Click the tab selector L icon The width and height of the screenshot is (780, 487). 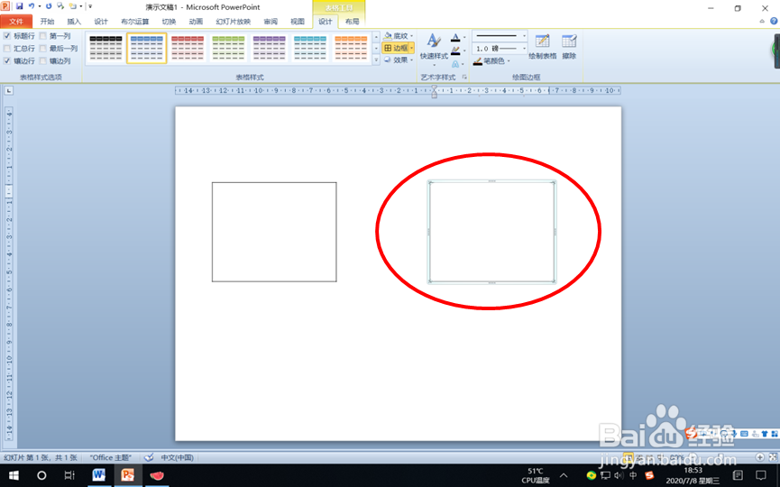[x=9, y=90]
